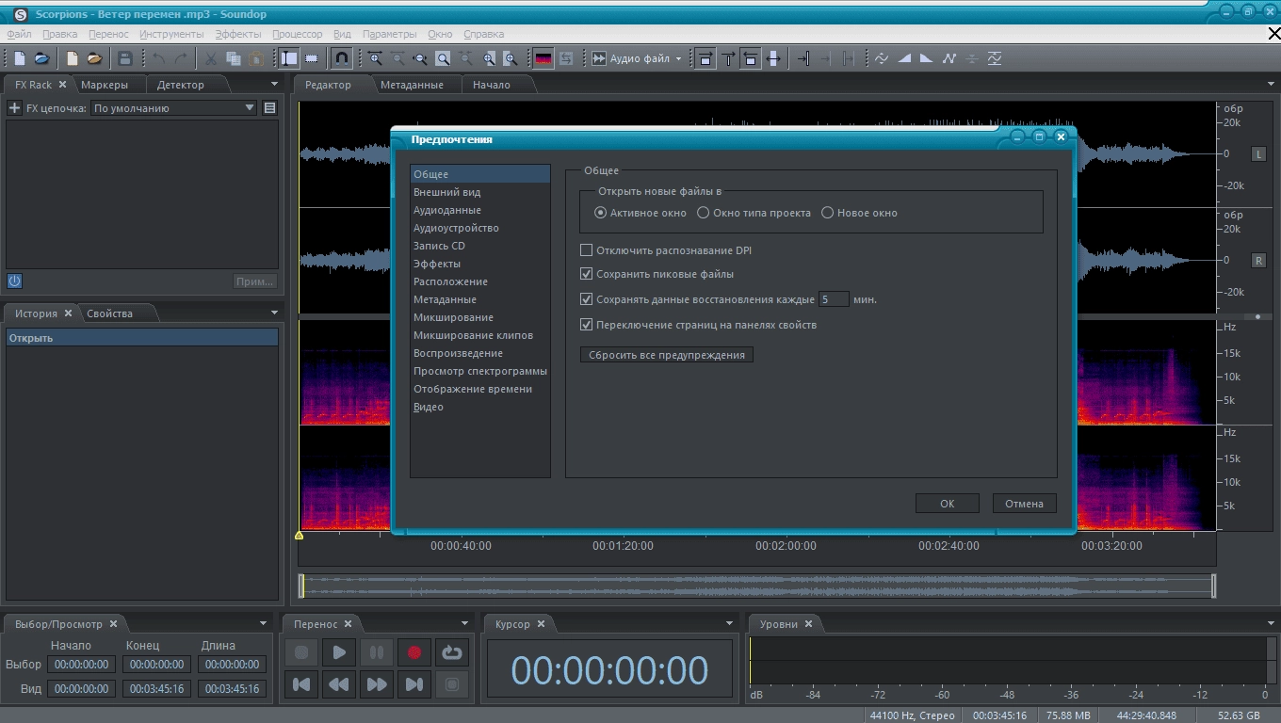Toggle the spectrogram view icon in toolbar
Viewport: 1281px width, 723px height.
pyautogui.click(x=543, y=58)
